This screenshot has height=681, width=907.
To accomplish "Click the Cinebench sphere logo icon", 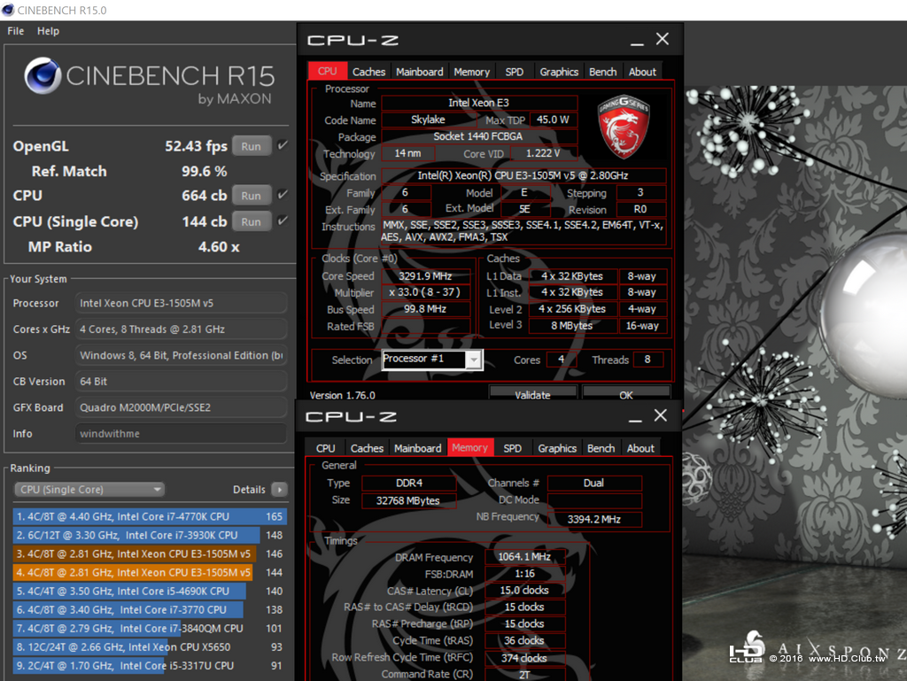I will pyautogui.click(x=43, y=76).
